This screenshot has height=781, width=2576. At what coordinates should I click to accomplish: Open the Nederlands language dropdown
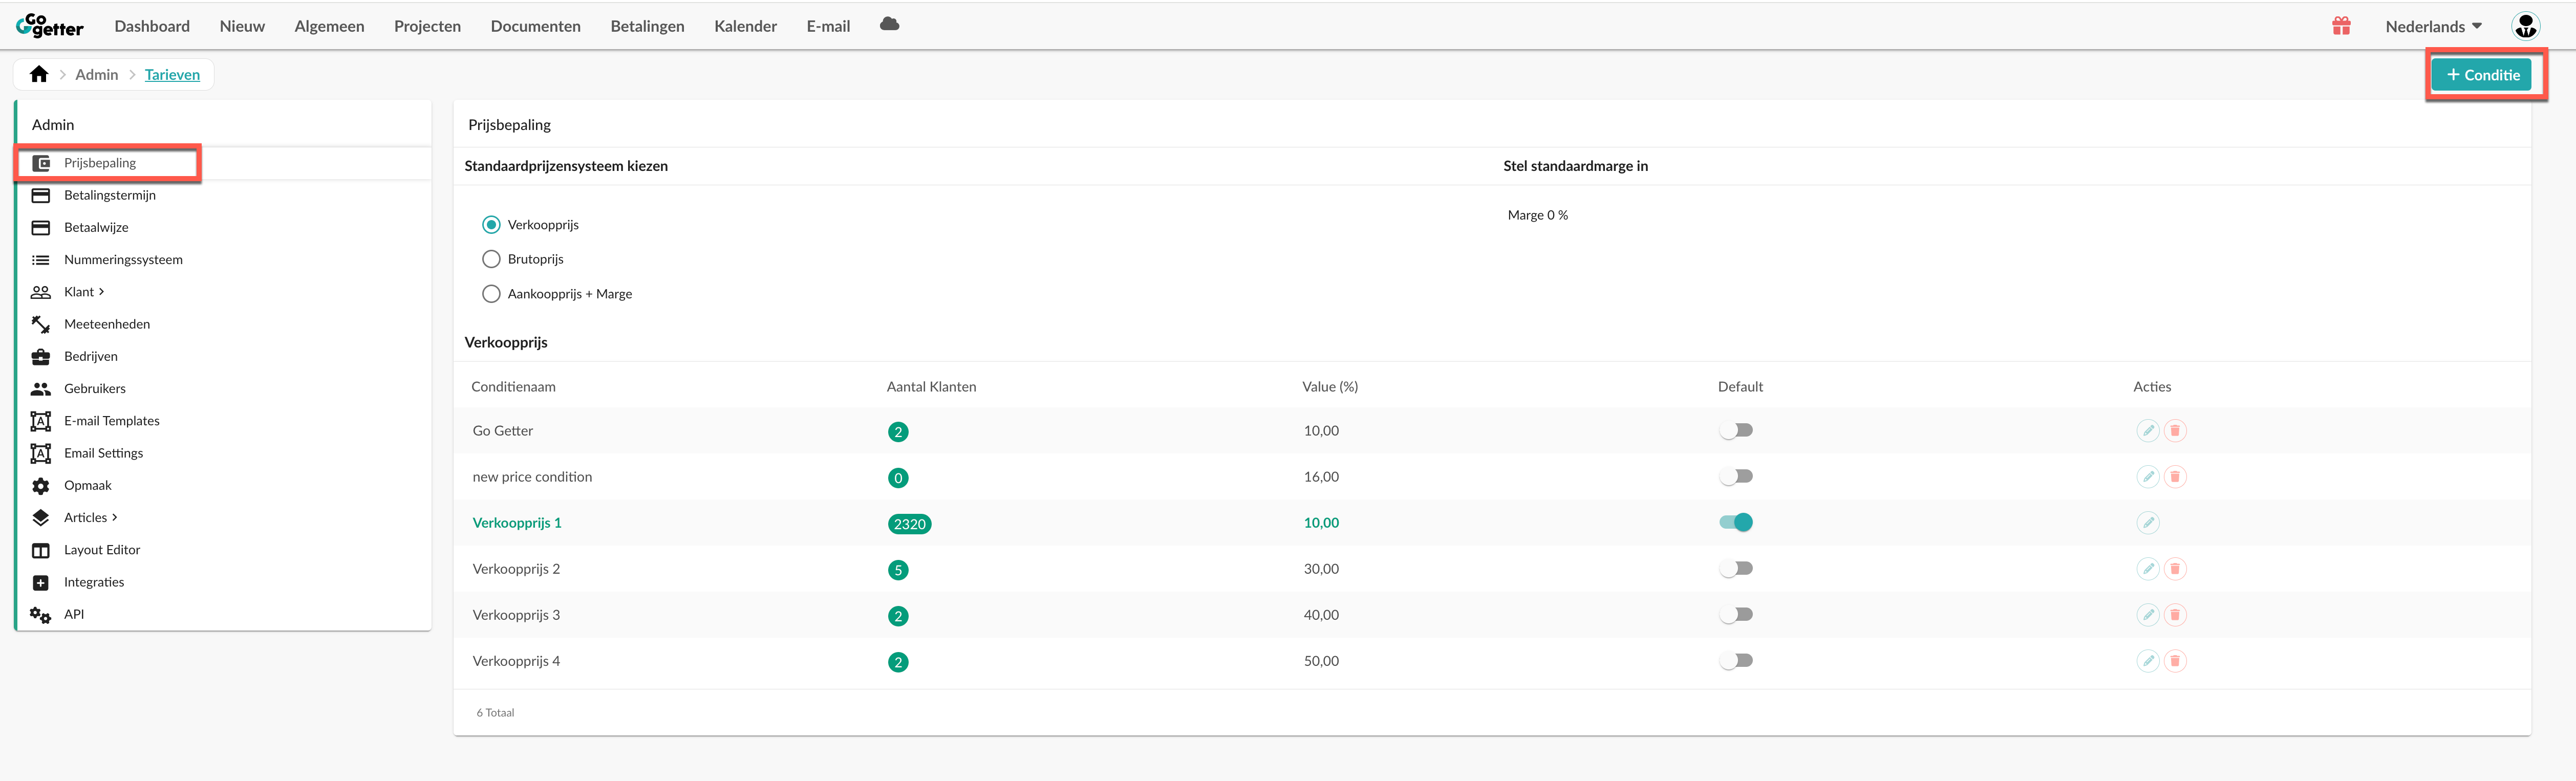(x=2433, y=26)
